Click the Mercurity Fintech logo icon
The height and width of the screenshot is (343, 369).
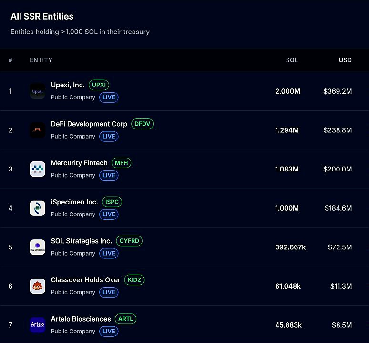(x=37, y=169)
